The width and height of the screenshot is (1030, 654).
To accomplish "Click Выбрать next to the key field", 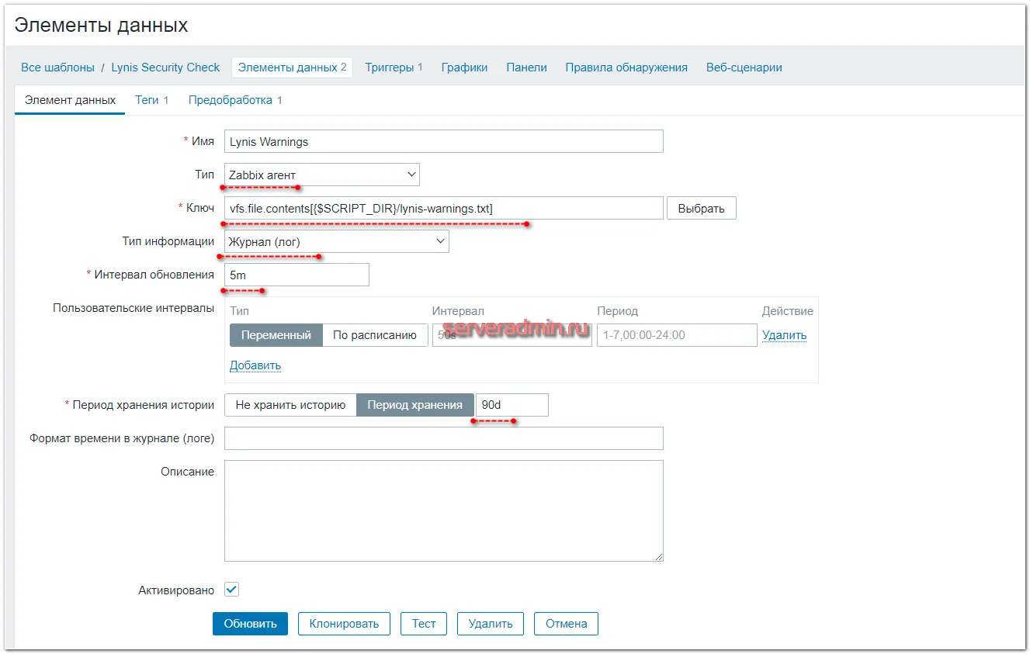I will click(701, 208).
